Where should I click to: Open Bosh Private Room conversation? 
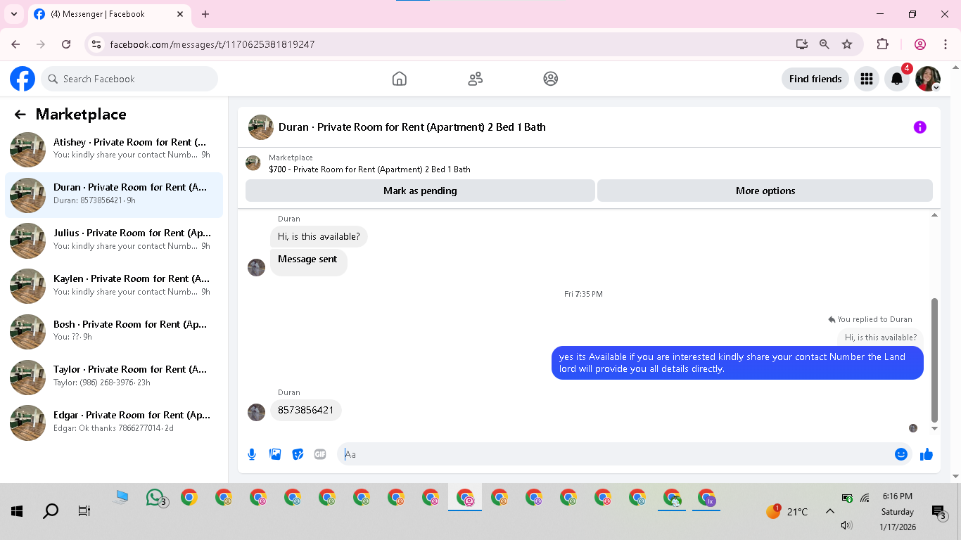(x=114, y=332)
